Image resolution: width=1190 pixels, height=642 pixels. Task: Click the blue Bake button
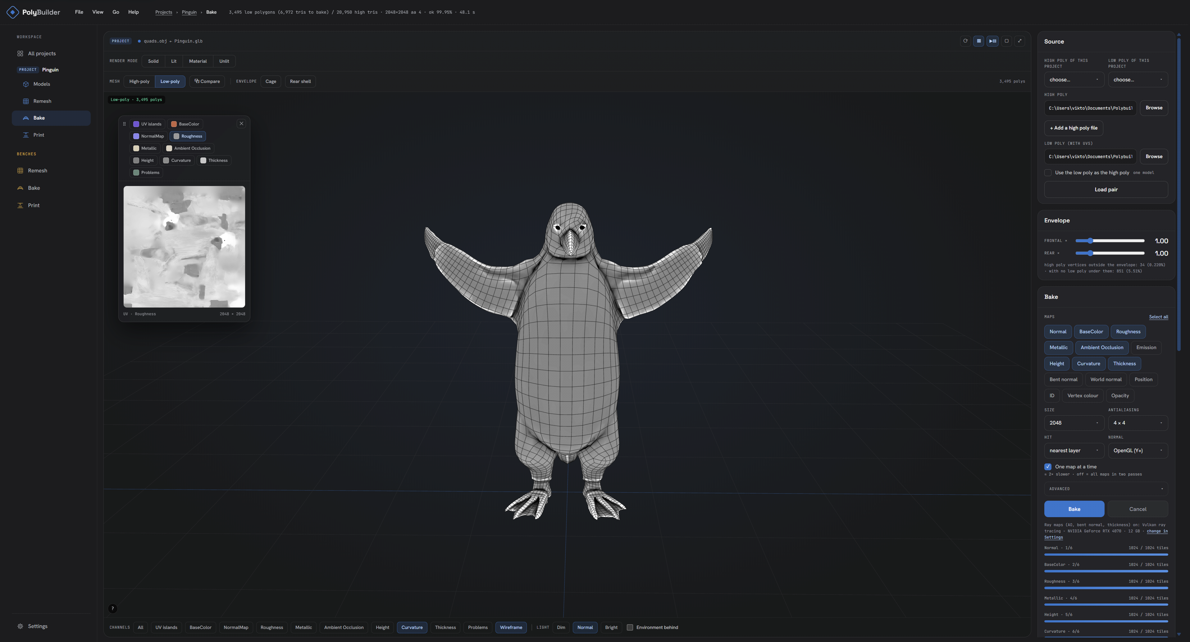(x=1074, y=509)
